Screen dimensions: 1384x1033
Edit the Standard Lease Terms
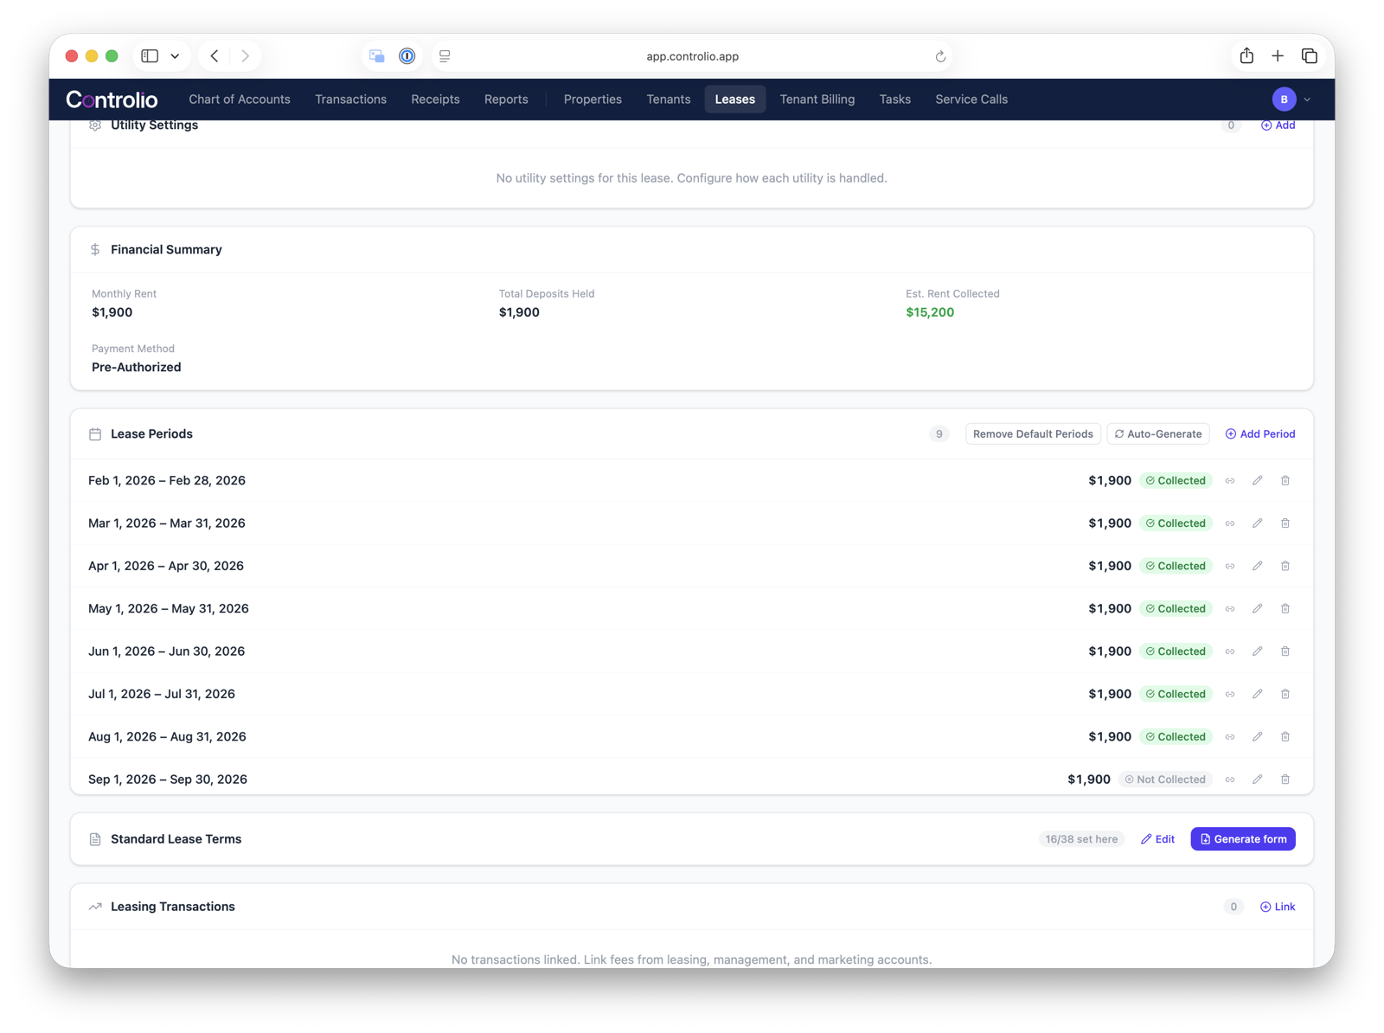pos(1157,839)
